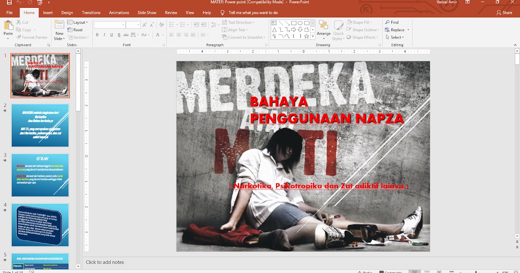The height and width of the screenshot is (273, 520).
Task: Select slide 3 ISTILAH thumbnail
Action: click(40, 175)
